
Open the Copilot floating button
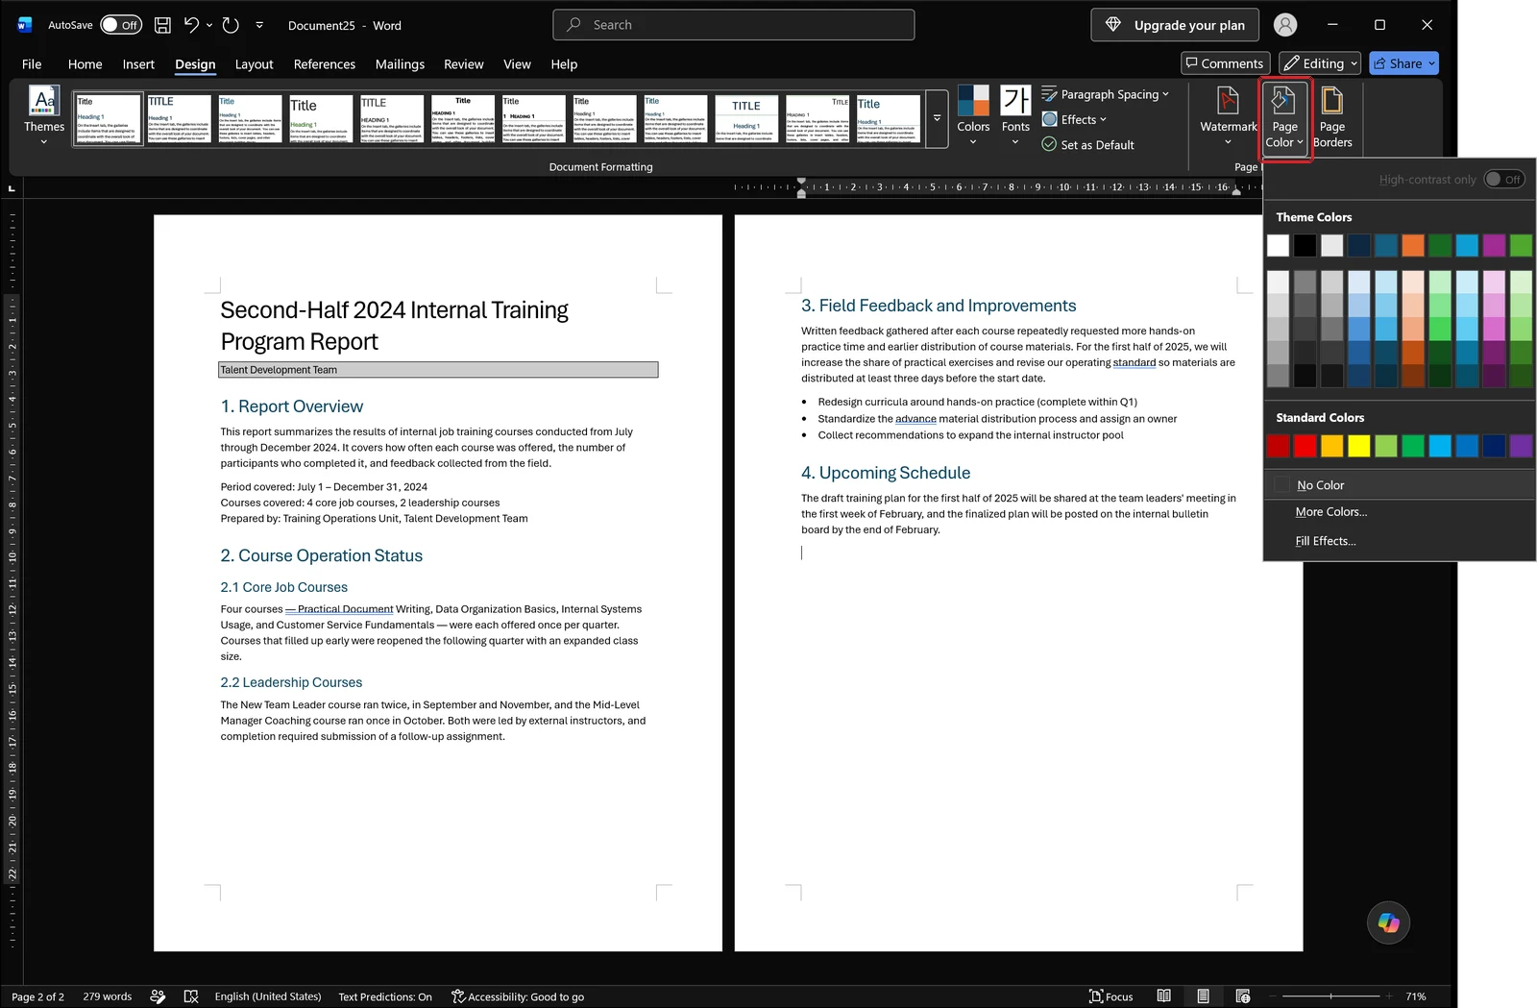pos(1388,922)
